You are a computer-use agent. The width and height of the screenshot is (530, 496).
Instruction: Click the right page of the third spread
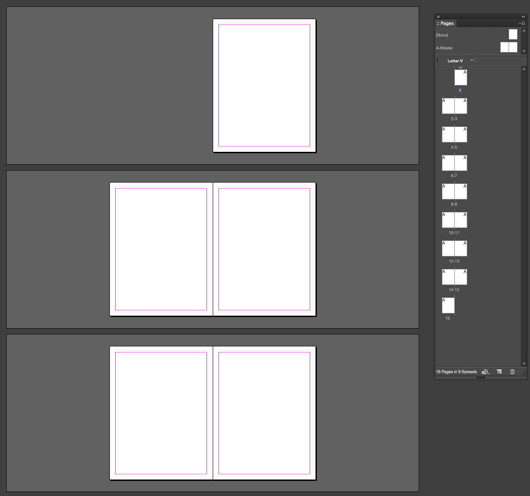(x=264, y=413)
